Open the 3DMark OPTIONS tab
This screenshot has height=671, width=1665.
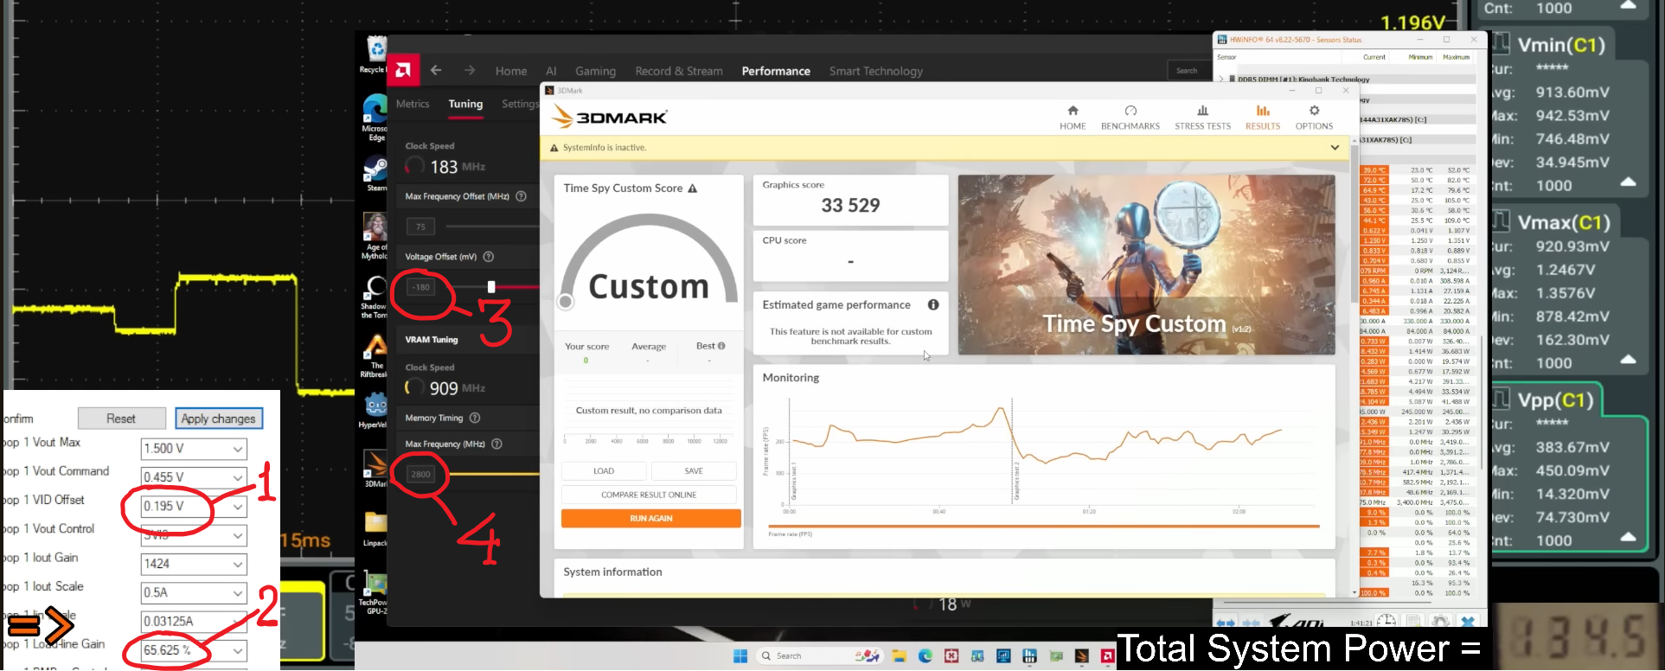[1314, 118]
